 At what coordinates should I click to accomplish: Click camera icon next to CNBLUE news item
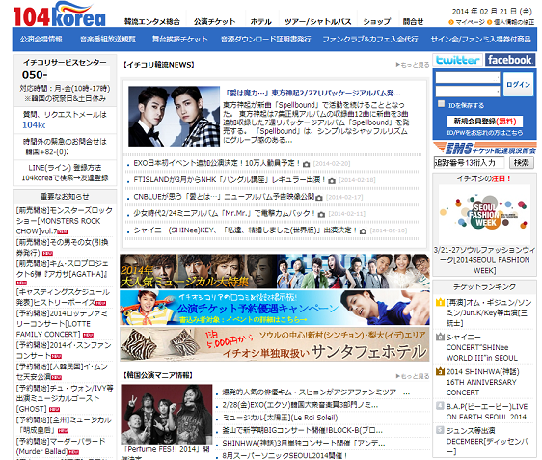318,198
